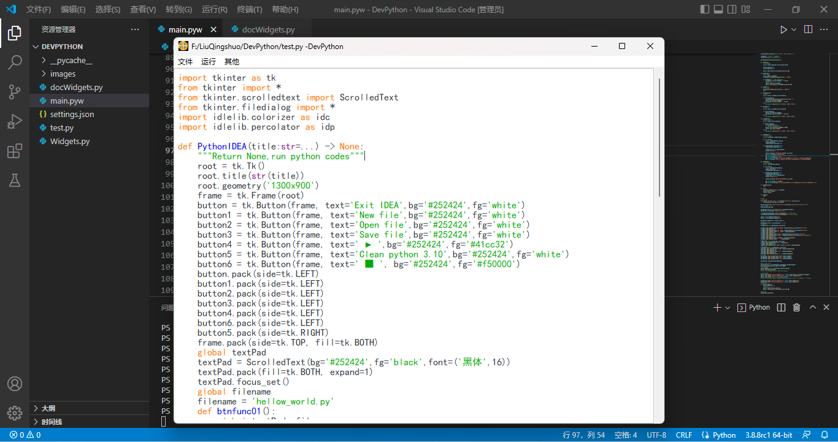Image resolution: width=838 pixels, height=442 pixels.
Task: Close the terminal panel
Action: point(827,308)
